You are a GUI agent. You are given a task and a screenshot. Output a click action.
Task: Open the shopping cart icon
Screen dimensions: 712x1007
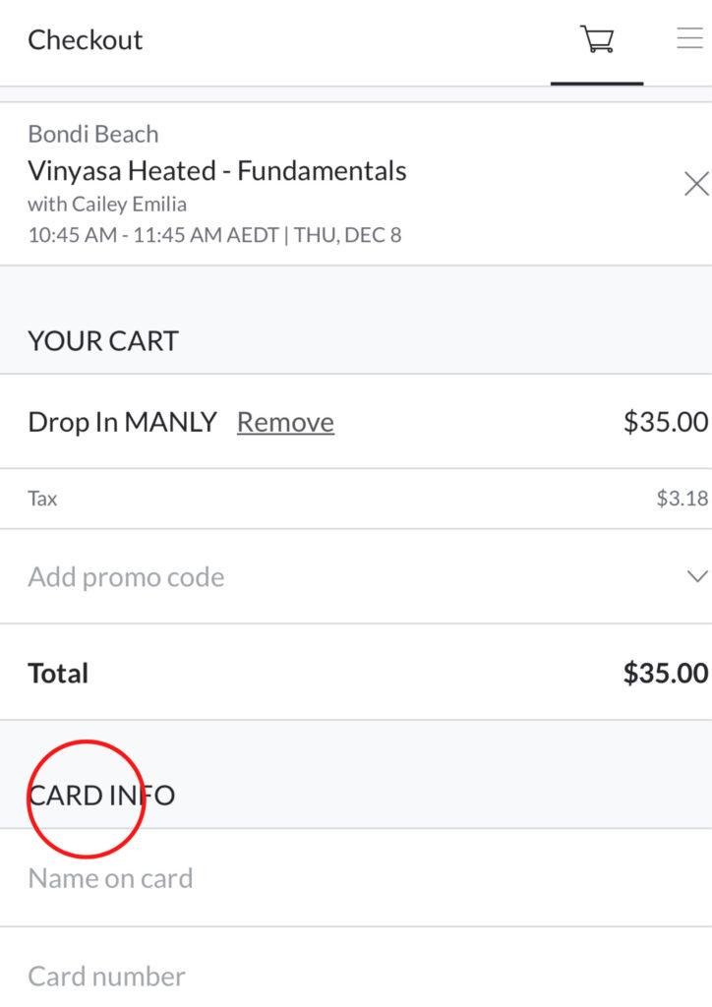[x=597, y=40]
